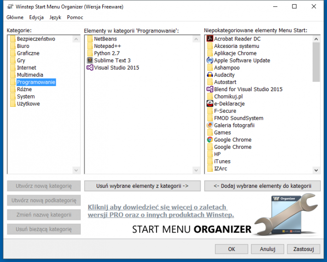Open the Główne menu

tap(15, 17)
